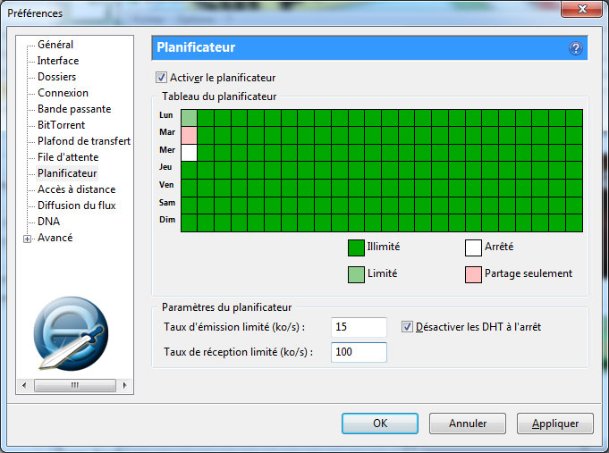The width and height of the screenshot is (609, 453).
Task: Click the Paramètres du planificateur group title
Action: (226, 307)
